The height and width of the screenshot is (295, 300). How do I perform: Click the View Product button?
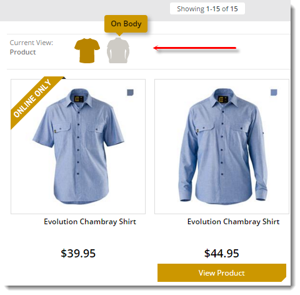[222, 272]
